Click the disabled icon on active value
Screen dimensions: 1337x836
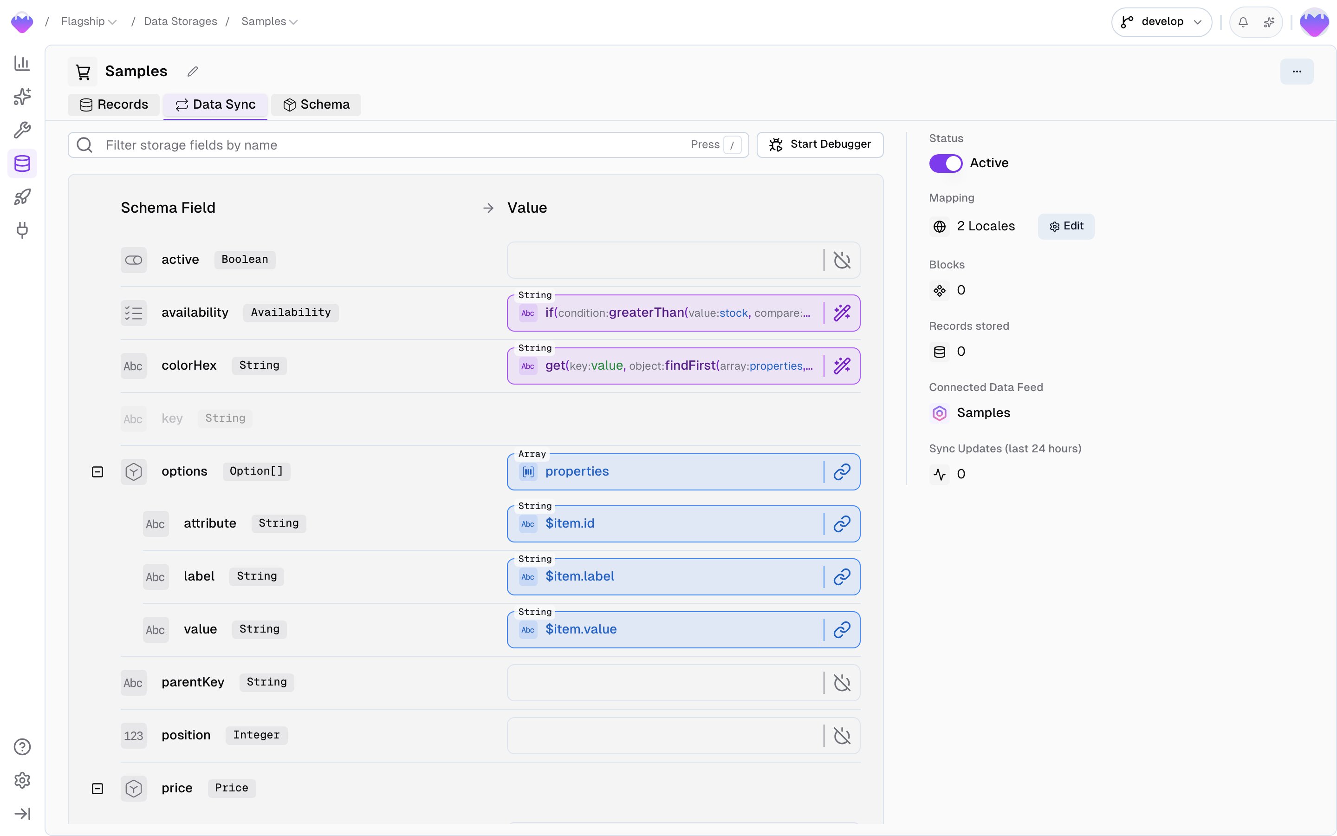coord(842,260)
